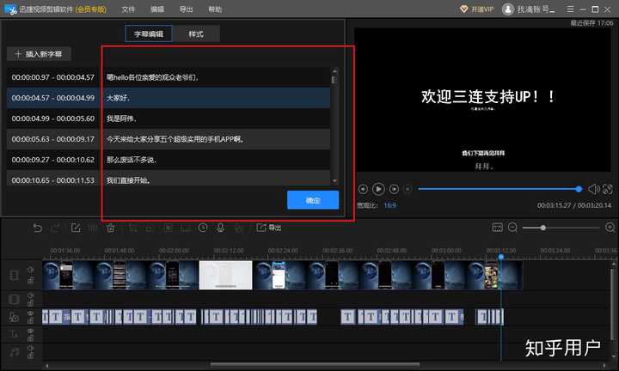Step back one frame in preview

(x=363, y=189)
